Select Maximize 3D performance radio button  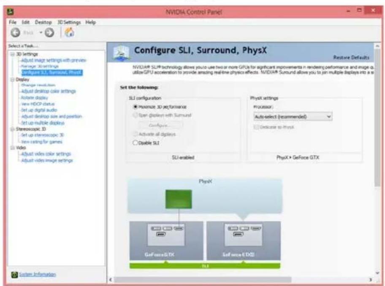coord(135,107)
